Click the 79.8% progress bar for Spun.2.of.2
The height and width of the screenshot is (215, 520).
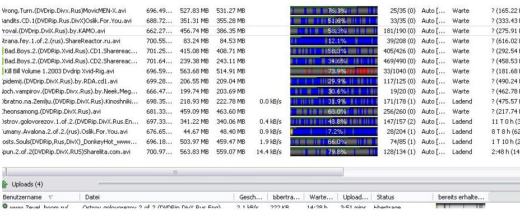[x=334, y=152]
